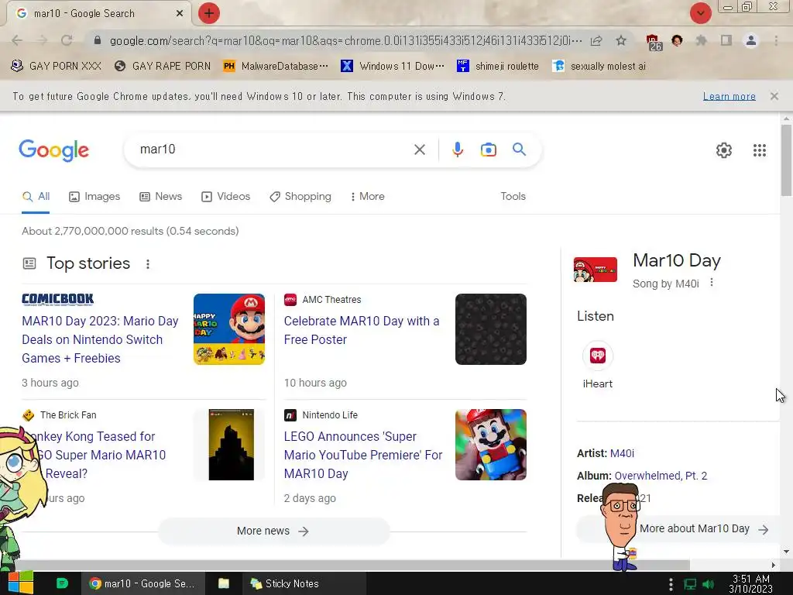793x595 pixels.
Task: Expand the More search categories menu
Action: click(368, 196)
